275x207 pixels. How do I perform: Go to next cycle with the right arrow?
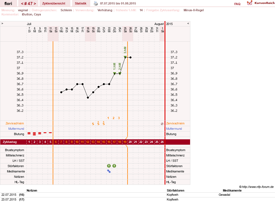tap(35, 4)
